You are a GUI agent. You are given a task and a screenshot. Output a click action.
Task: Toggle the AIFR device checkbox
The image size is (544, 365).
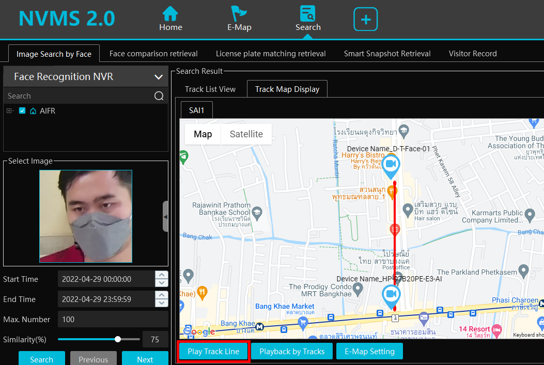tap(22, 110)
